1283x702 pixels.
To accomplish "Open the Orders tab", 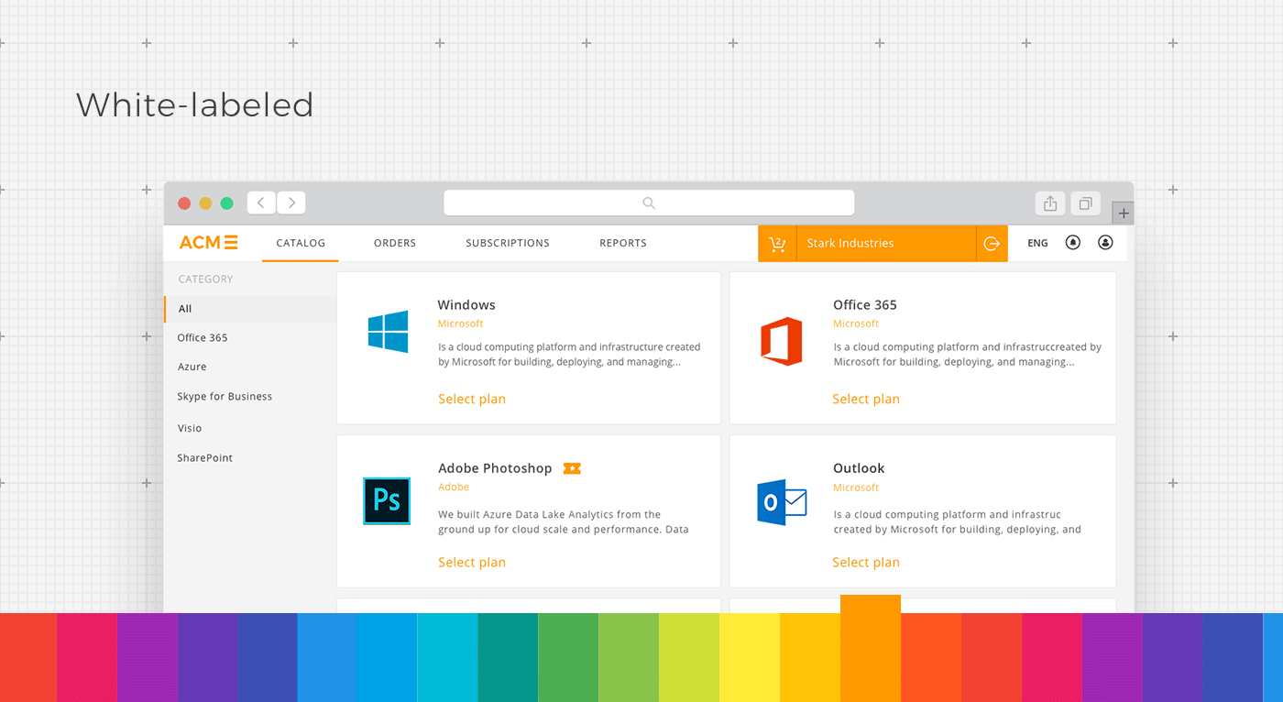I will pos(395,243).
